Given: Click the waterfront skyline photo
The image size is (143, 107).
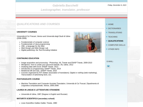Looking at the screenshot, I should [88, 42].
